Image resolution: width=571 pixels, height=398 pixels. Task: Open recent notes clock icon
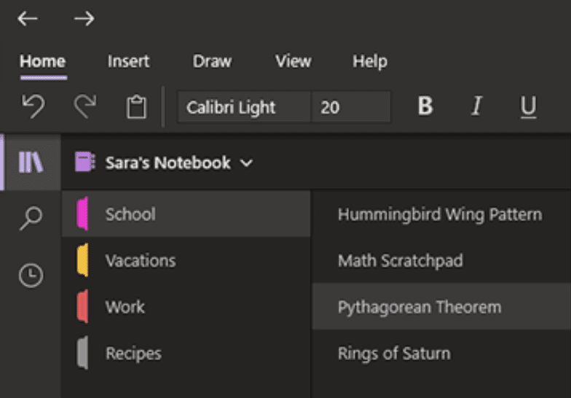coord(31,276)
